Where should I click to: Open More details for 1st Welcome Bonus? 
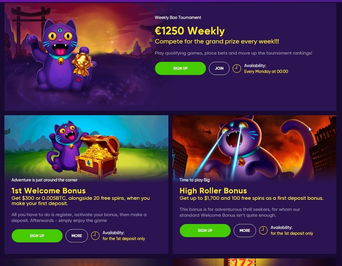point(77,236)
